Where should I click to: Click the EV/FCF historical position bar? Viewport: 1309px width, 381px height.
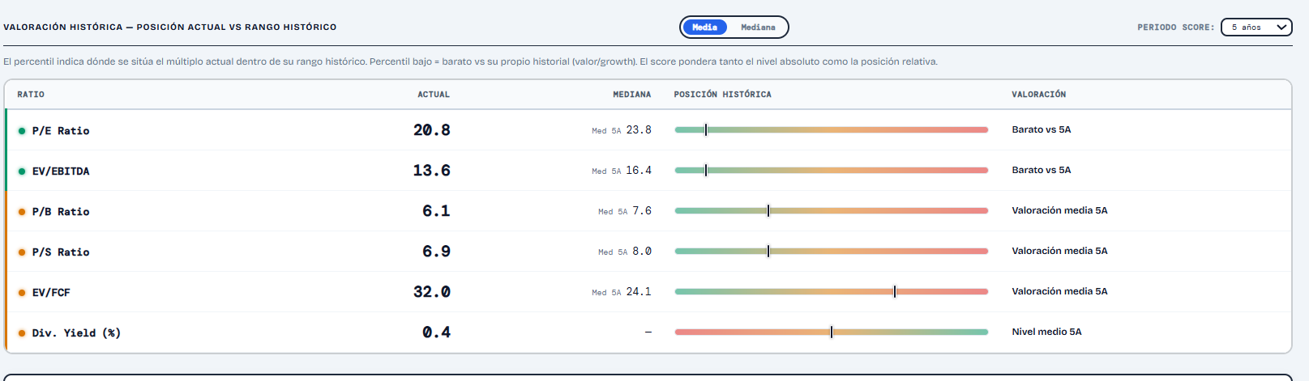[x=831, y=291]
